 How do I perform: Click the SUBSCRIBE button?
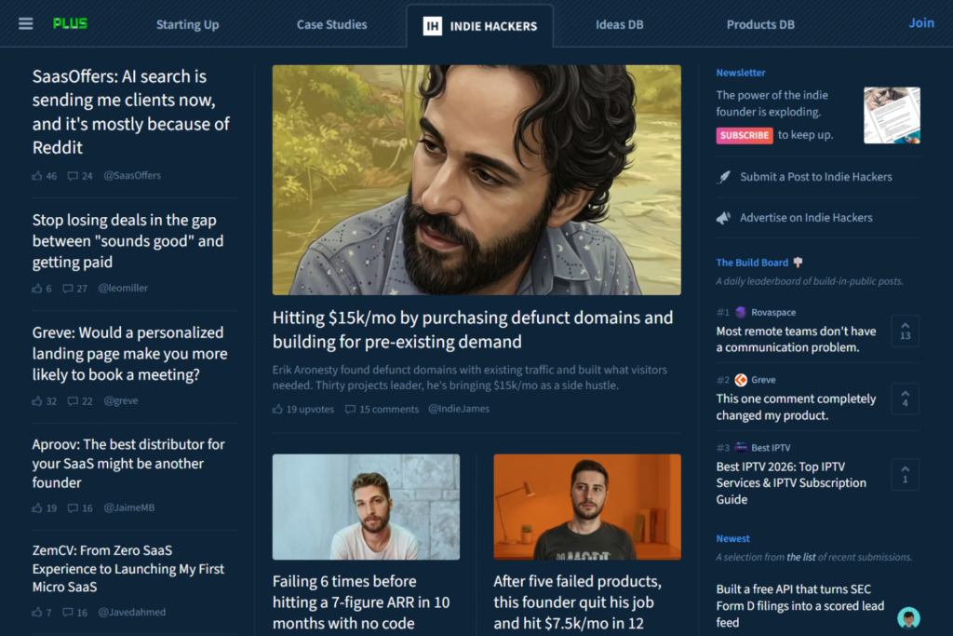[x=745, y=136]
